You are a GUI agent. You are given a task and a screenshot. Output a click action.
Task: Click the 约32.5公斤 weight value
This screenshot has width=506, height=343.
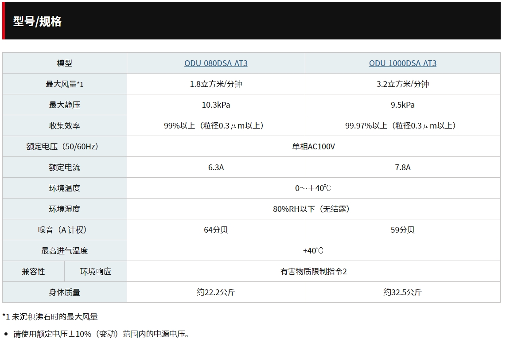point(402,292)
